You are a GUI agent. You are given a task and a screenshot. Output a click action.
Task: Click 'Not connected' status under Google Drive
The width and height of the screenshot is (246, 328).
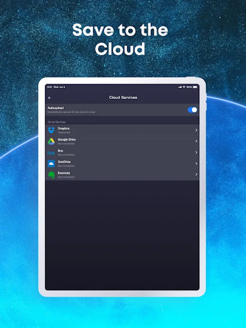[x=66, y=144]
